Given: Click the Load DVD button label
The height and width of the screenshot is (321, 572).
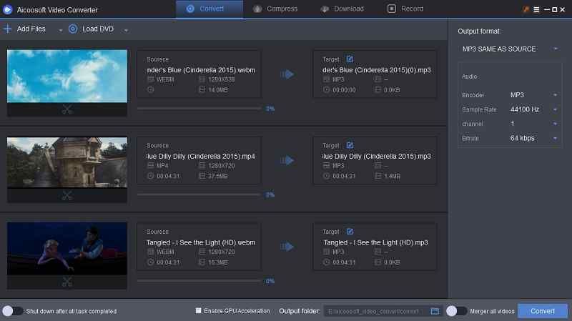Looking at the screenshot, I should point(98,29).
